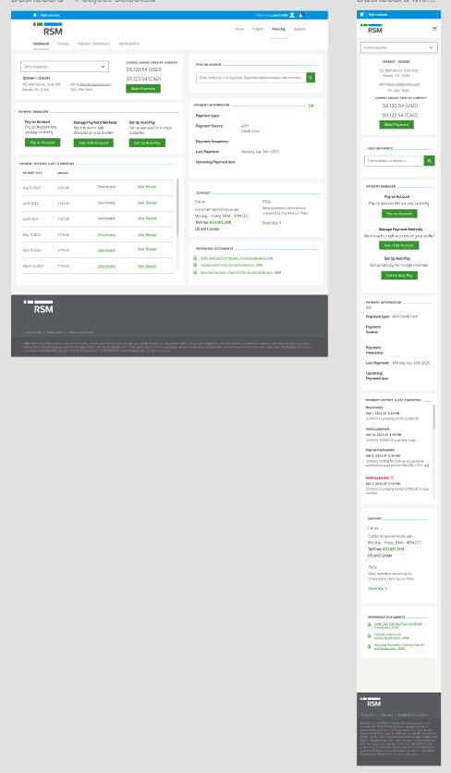Toggle High contrast switch in mobile top bar

point(363,15)
